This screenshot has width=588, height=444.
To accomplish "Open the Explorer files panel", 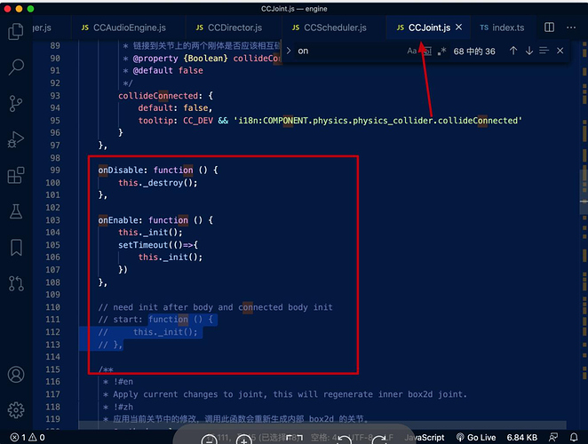I will 16,31.
